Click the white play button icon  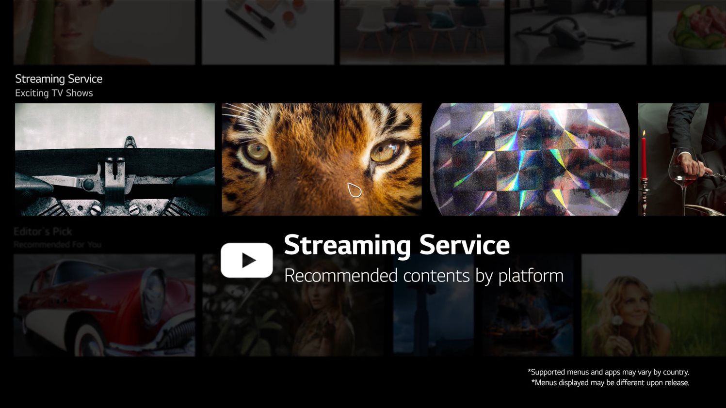coord(246,260)
